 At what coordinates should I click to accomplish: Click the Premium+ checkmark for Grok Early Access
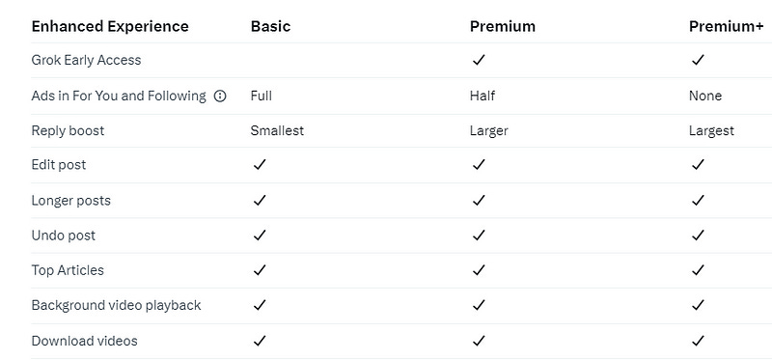697,60
